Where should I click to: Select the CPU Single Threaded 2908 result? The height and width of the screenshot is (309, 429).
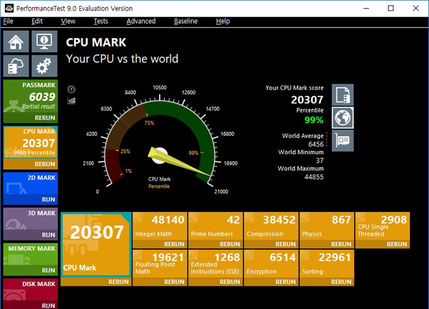[382, 226]
